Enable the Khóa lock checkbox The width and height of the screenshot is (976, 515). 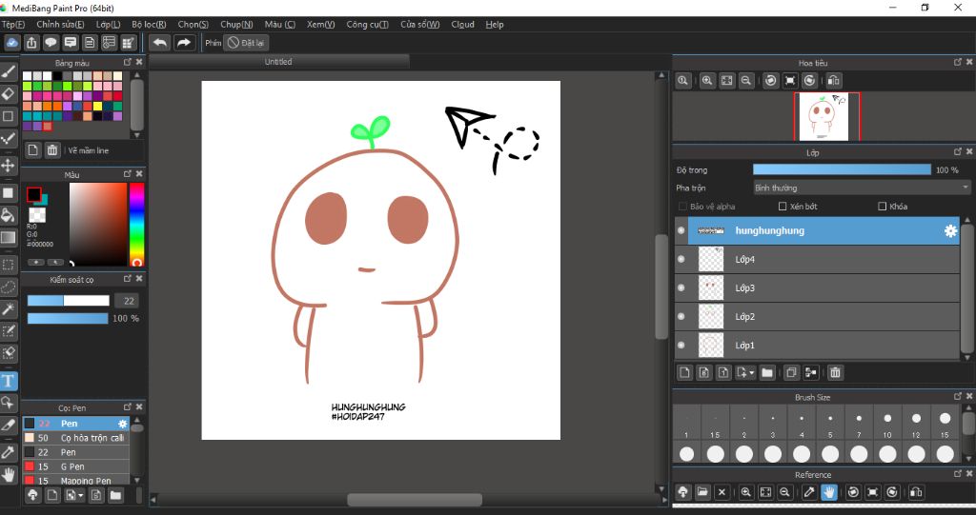click(x=882, y=206)
